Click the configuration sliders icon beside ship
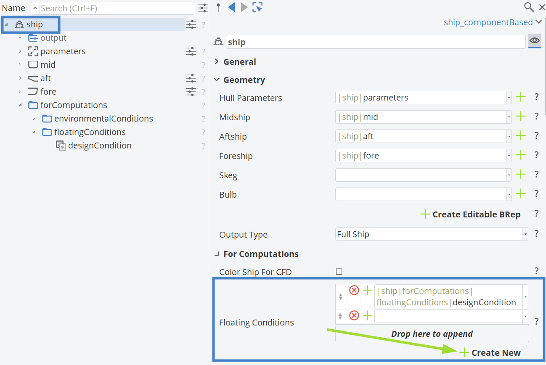This screenshot has height=365, width=546. coord(191,24)
